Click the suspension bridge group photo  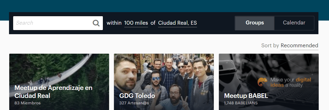(x=59, y=82)
